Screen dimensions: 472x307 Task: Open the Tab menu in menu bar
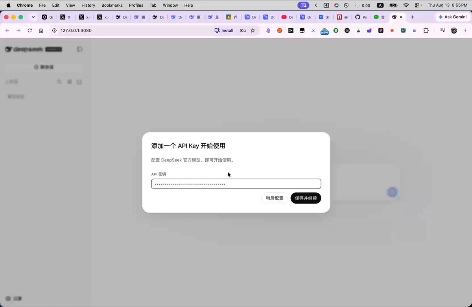point(153,5)
